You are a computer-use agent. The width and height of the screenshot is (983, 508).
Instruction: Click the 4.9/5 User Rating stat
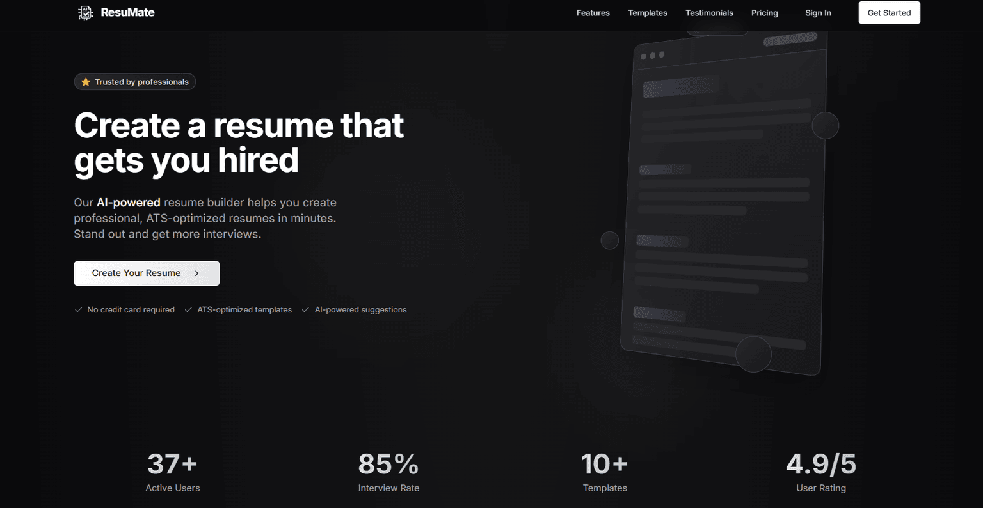(820, 465)
